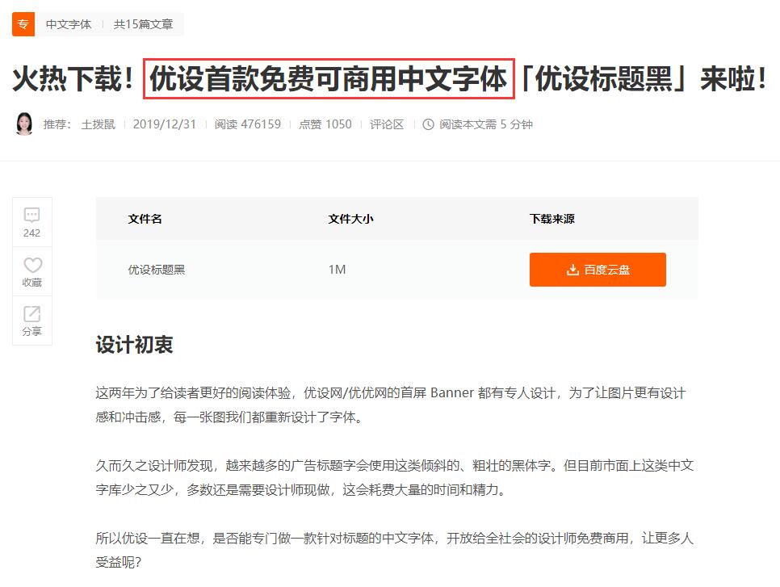
Task: Click the 优设标题黑 file name cell
Action: click(x=157, y=270)
